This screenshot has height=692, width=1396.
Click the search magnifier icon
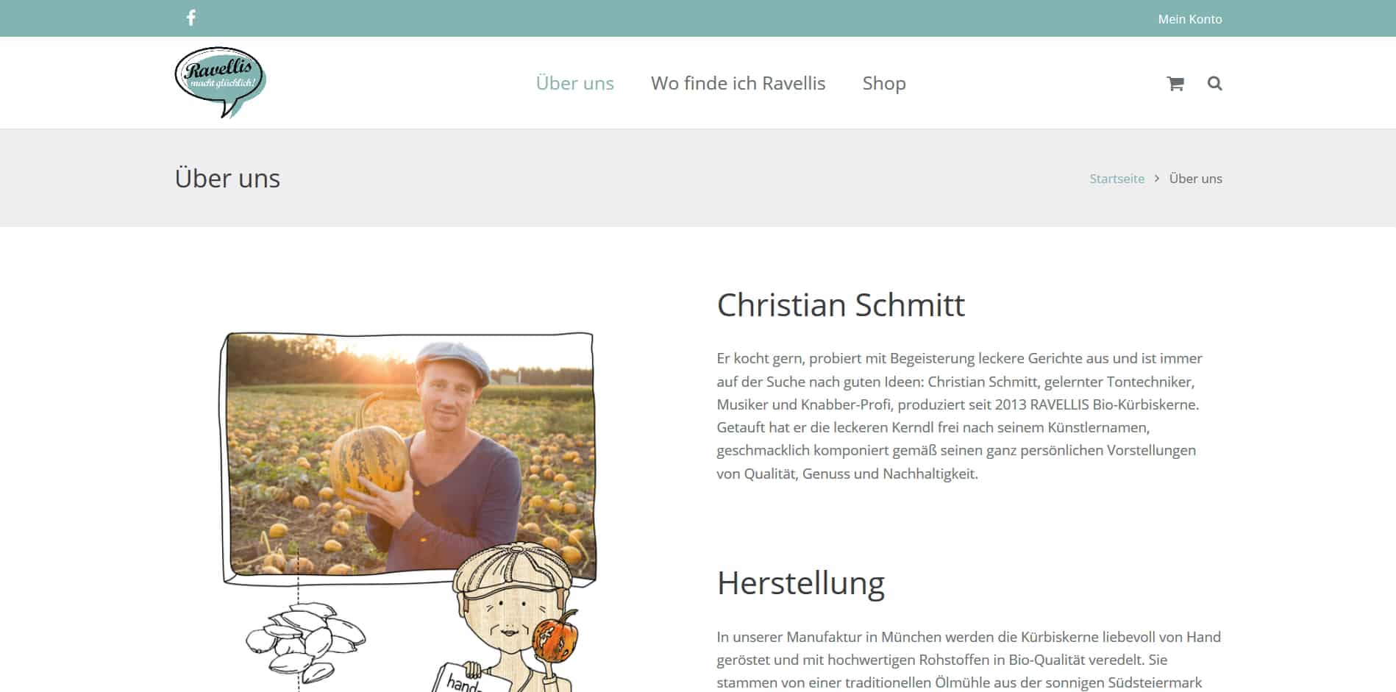1215,83
